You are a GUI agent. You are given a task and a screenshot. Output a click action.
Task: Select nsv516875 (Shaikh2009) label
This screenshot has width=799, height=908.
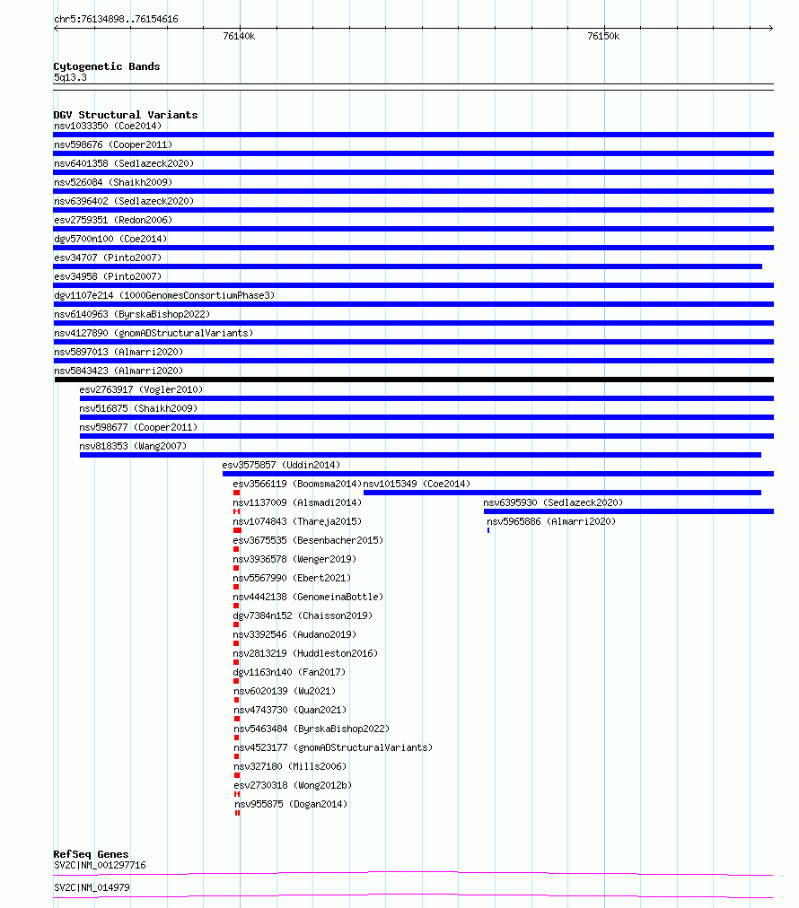pos(138,408)
